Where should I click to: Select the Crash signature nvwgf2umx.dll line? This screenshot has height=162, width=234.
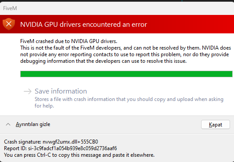[51, 142]
